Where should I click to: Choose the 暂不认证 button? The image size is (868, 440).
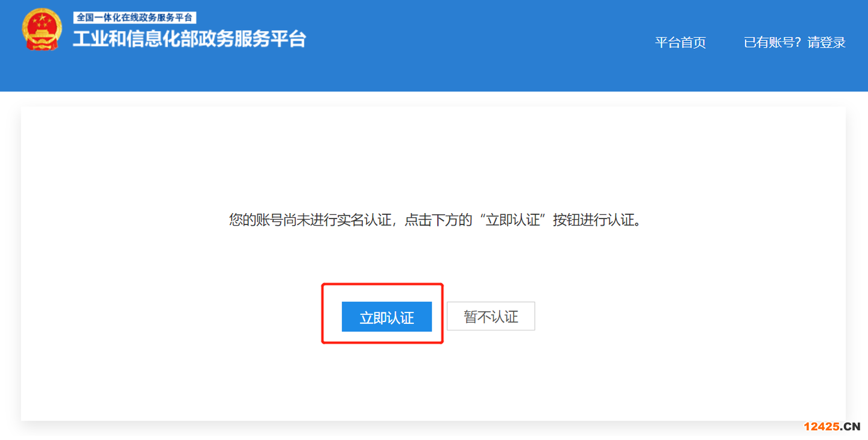click(491, 317)
